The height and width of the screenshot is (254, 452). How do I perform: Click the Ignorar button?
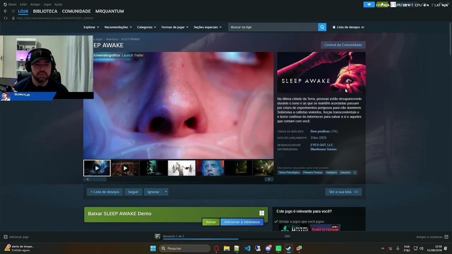point(153,192)
